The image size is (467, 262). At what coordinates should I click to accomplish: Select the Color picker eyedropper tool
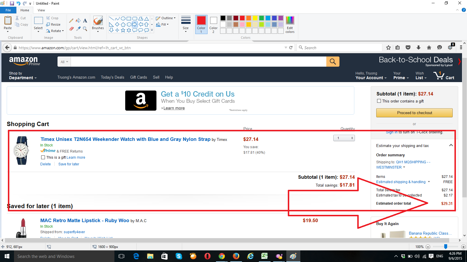(x=78, y=29)
